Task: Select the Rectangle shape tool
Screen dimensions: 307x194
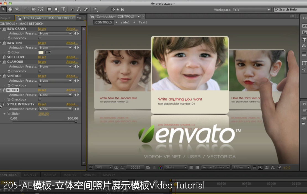Action: [49, 9]
